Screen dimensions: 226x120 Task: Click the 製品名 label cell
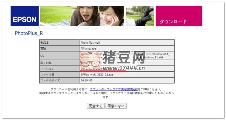60,42
